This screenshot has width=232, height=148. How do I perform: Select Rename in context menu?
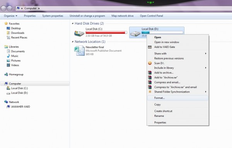(x=159, y=116)
